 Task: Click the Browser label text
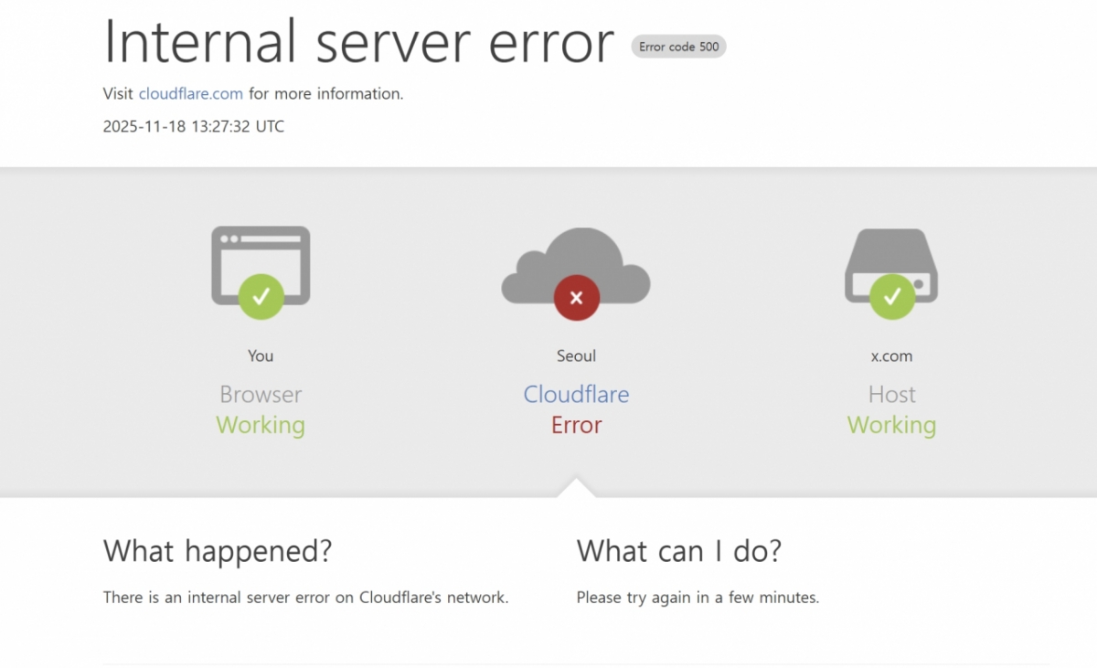click(261, 395)
